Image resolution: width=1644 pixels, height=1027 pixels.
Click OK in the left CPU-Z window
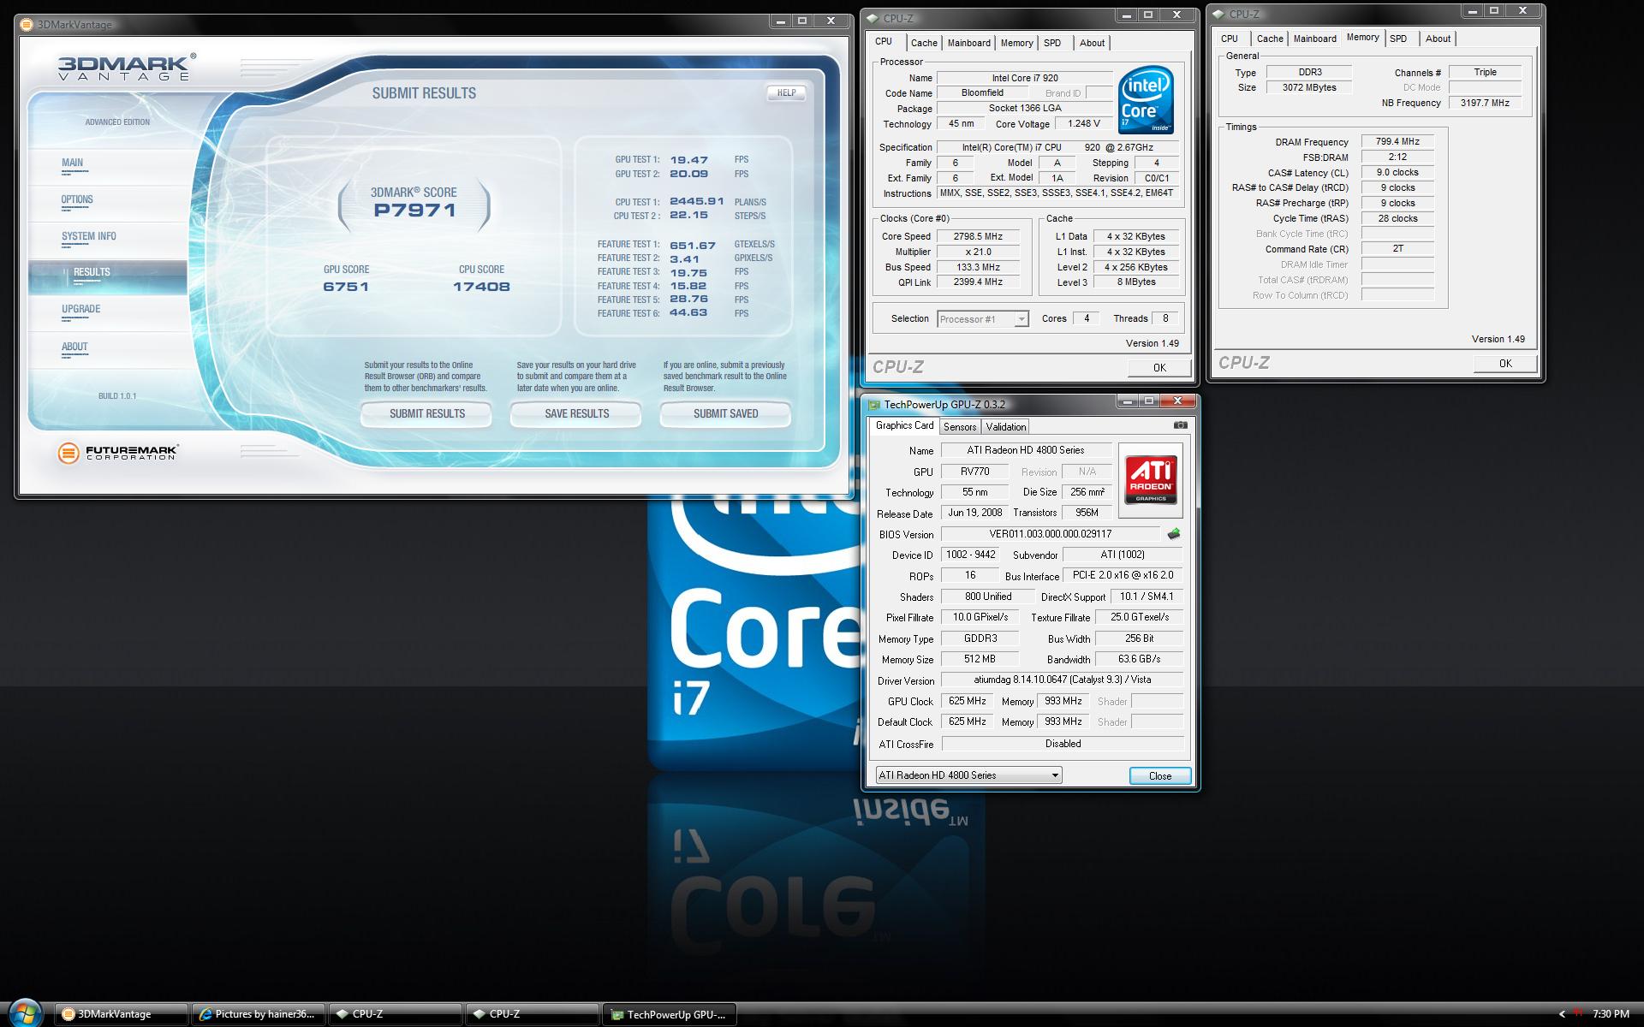[x=1159, y=368]
